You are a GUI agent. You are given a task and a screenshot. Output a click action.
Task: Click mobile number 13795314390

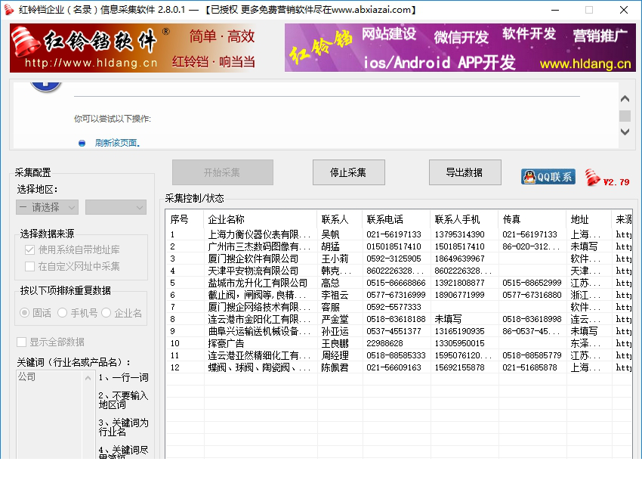(x=459, y=234)
